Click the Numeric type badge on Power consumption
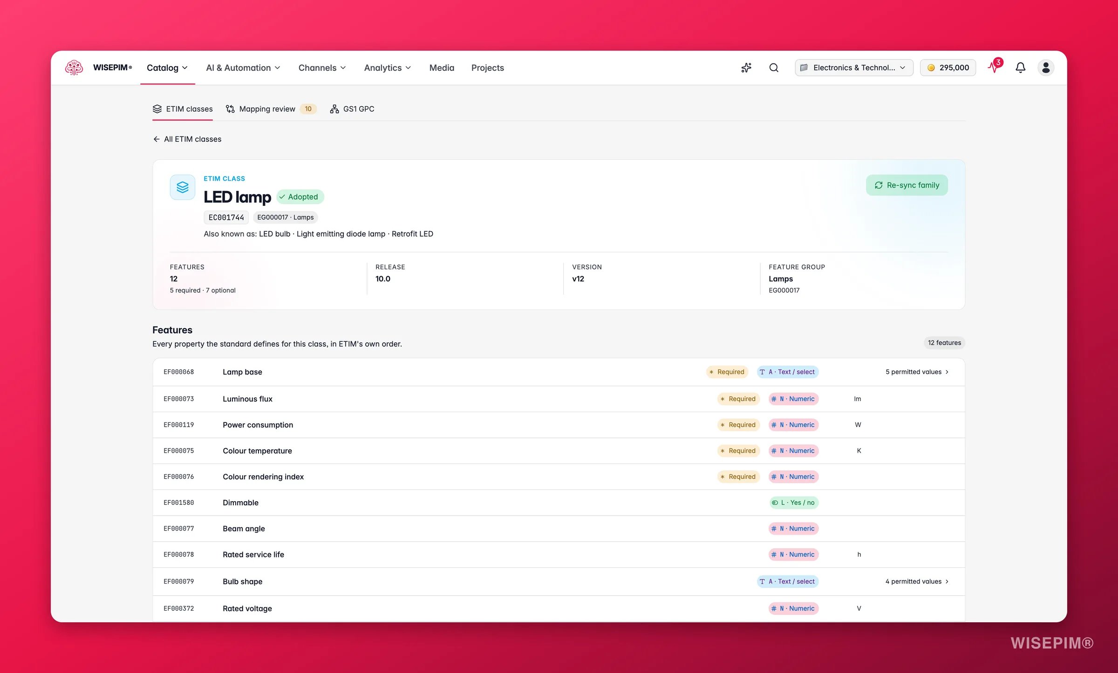The image size is (1118, 673). point(793,425)
